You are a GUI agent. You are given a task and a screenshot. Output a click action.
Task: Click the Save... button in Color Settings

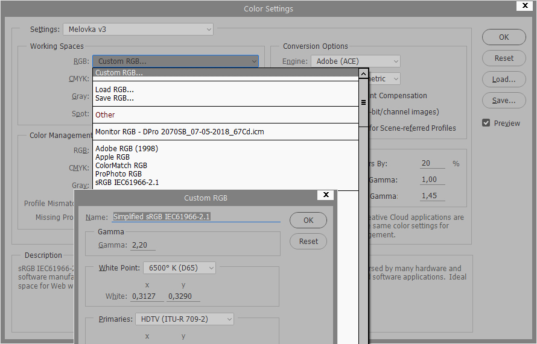[x=504, y=101]
